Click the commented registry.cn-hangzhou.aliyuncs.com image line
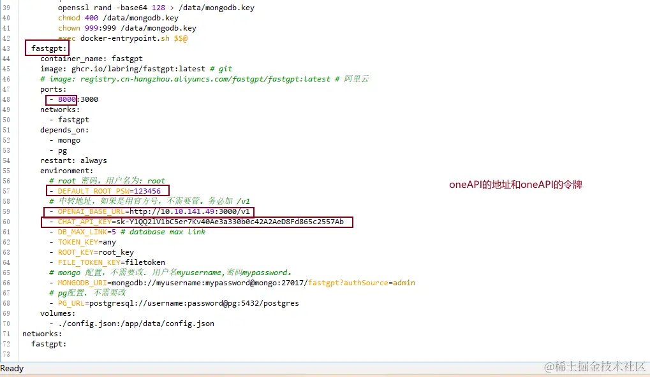The height and width of the screenshot is (377, 650). (x=204, y=79)
